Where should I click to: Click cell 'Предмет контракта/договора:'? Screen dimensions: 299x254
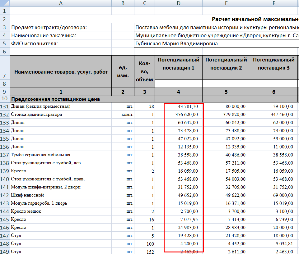[x=61, y=27]
